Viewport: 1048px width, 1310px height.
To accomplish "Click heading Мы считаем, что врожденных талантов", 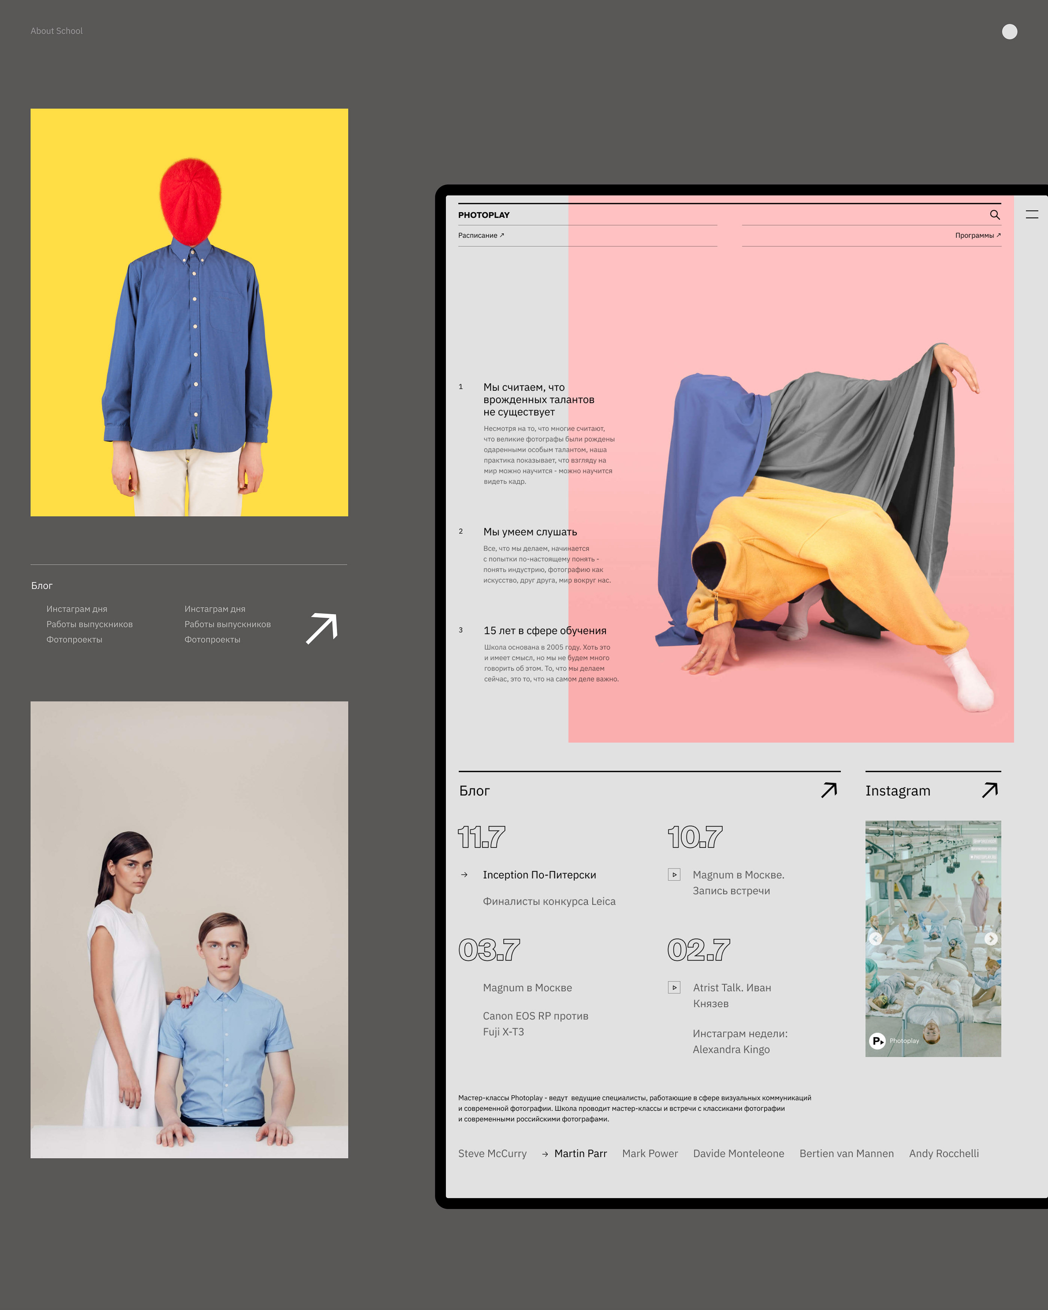I will (x=538, y=399).
